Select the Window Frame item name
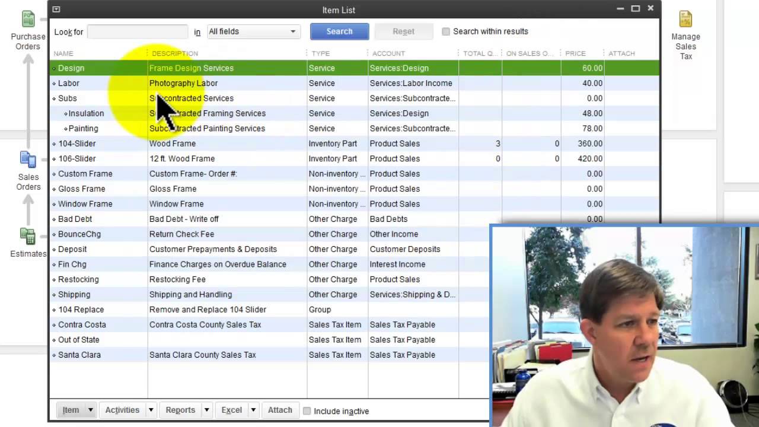 85,204
